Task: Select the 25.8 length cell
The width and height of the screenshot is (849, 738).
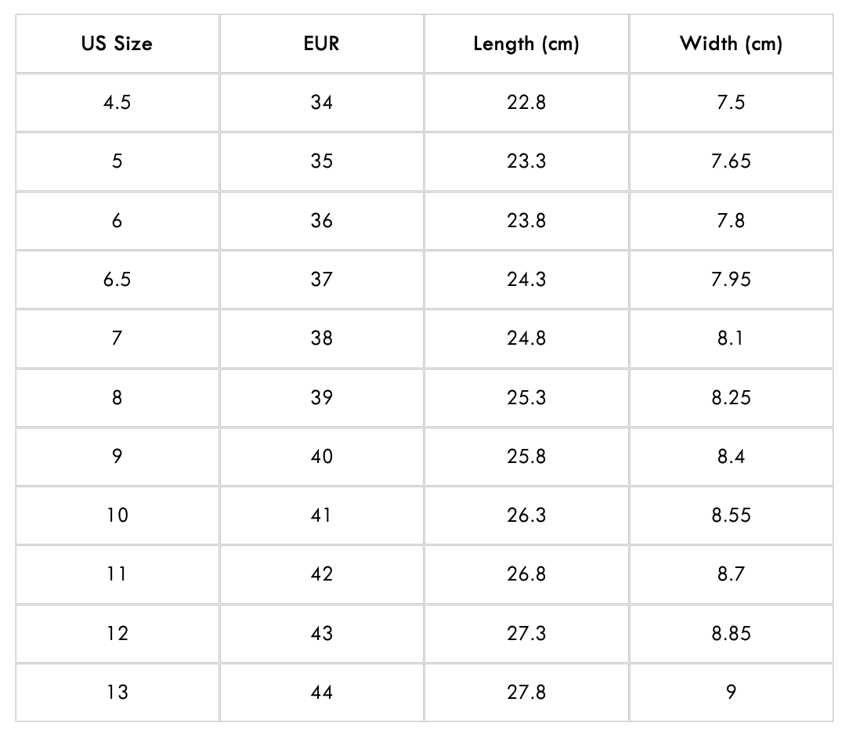Action: coord(526,457)
